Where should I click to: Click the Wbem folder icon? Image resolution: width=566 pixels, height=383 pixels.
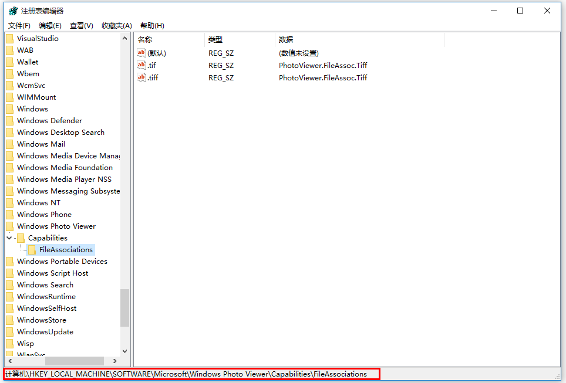coord(11,73)
